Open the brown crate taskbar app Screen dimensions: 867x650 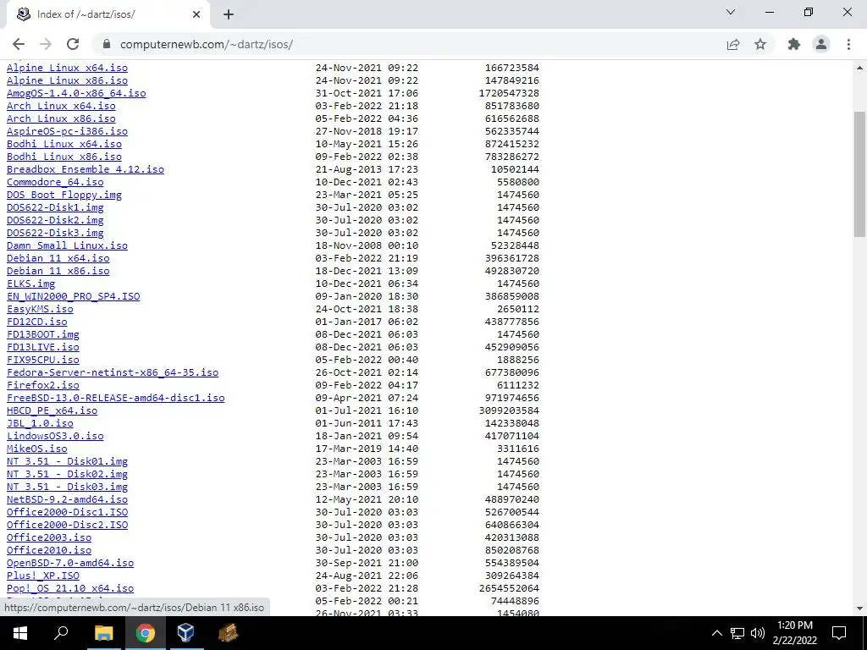[x=228, y=633]
